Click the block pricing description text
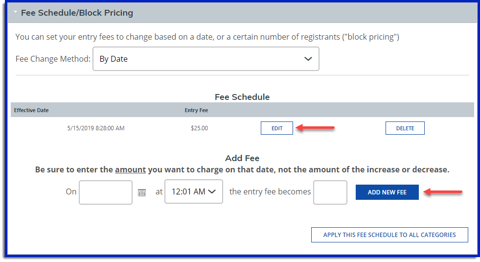This screenshot has height=262, width=480. click(x=207, y=37)
